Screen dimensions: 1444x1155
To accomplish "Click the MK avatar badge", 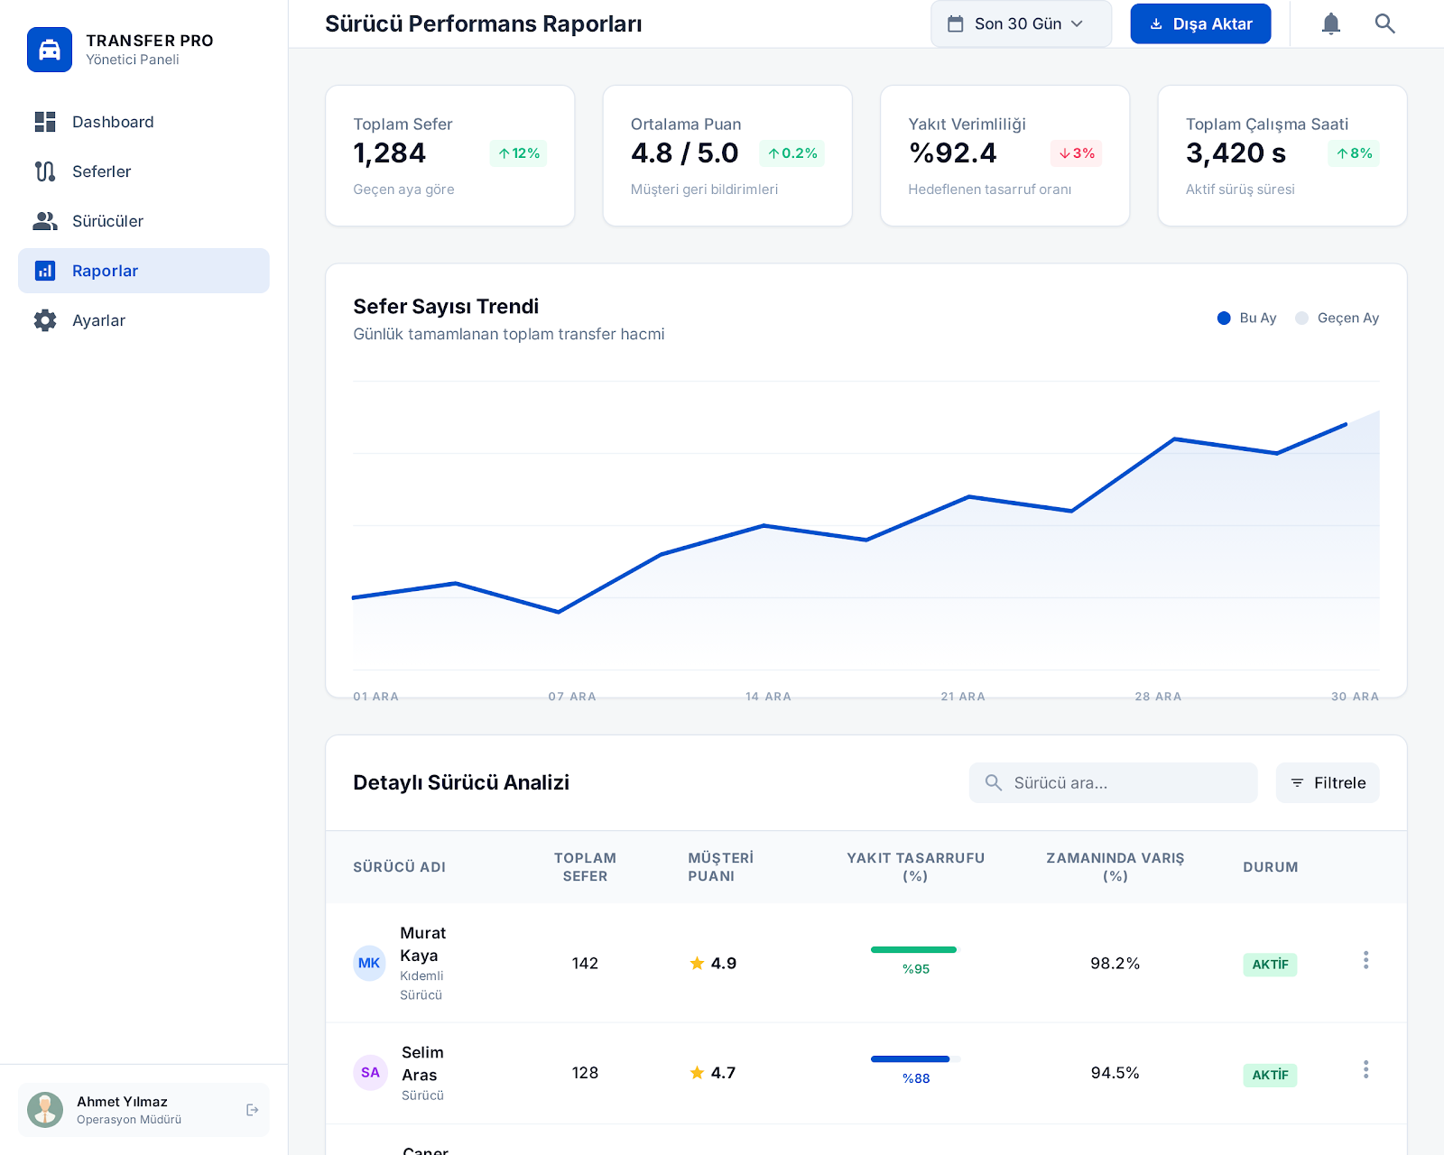I will [369, 963].
